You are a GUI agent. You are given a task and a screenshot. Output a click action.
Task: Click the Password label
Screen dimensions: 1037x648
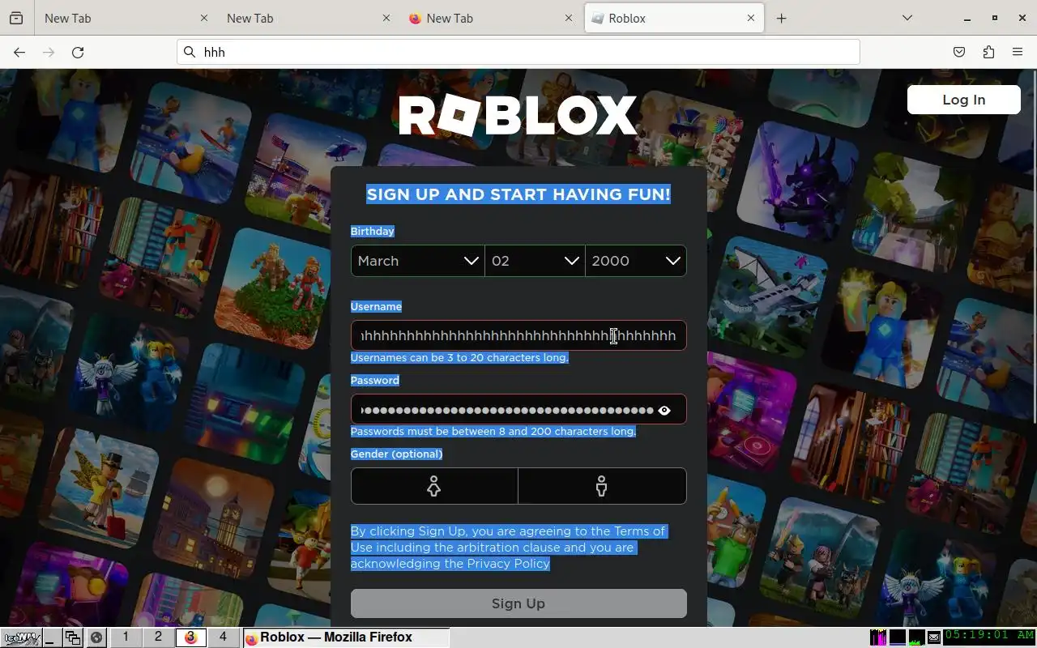374,381
